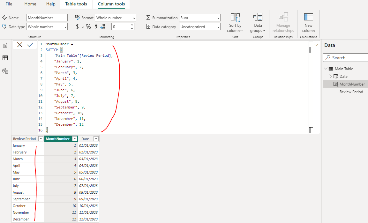Select the Column tools tab
The image size is (368, 223).
coord(111,4)
